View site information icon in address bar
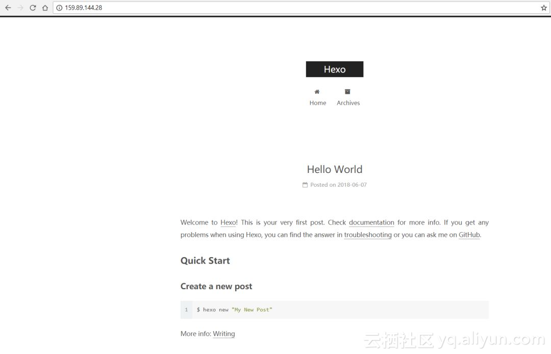The width and height of the screenshot is (551, 354). coord(59,8)
